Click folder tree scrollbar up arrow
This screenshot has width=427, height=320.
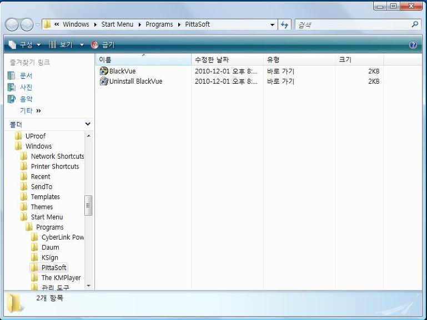[88, 135]
